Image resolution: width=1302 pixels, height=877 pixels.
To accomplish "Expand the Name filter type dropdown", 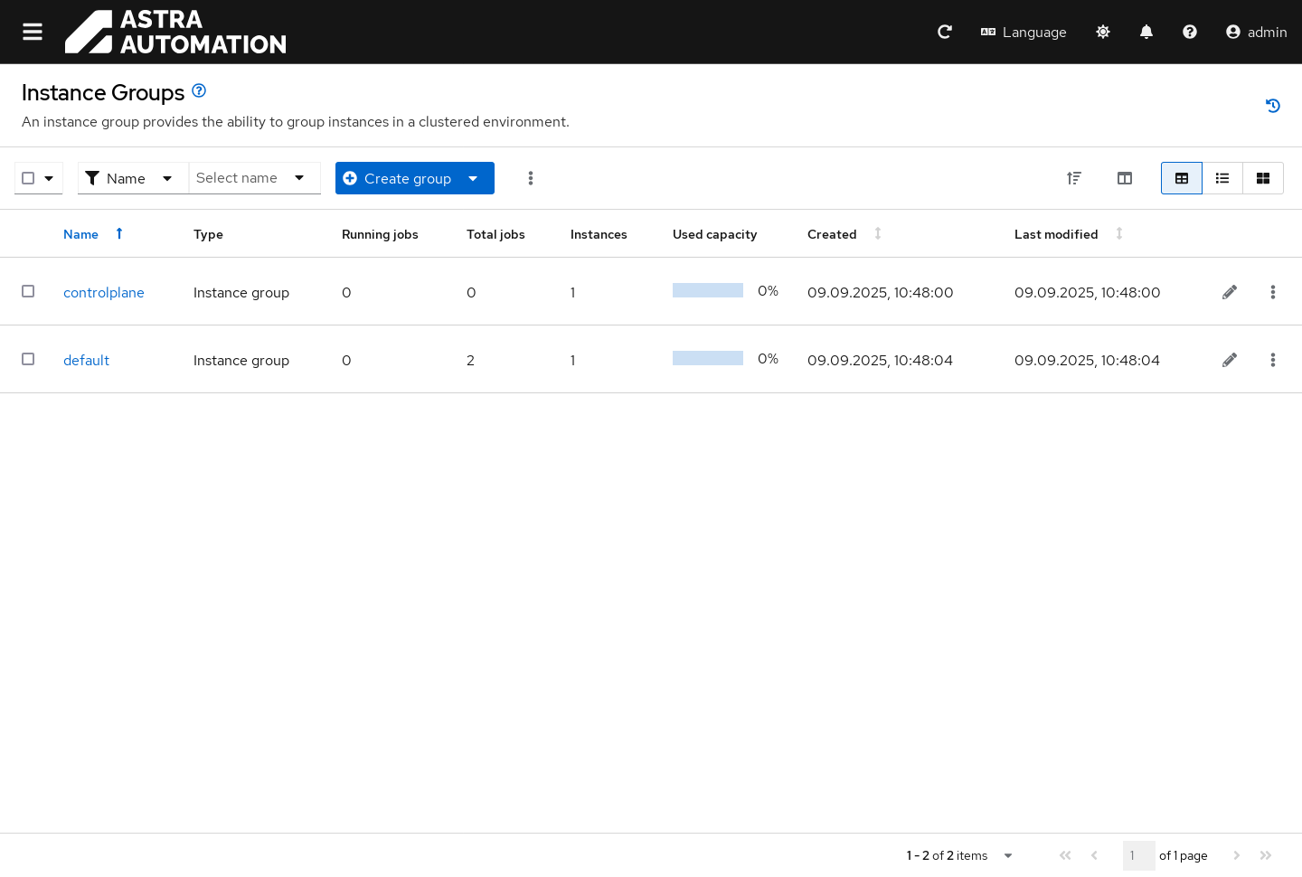I will [133, 178].
